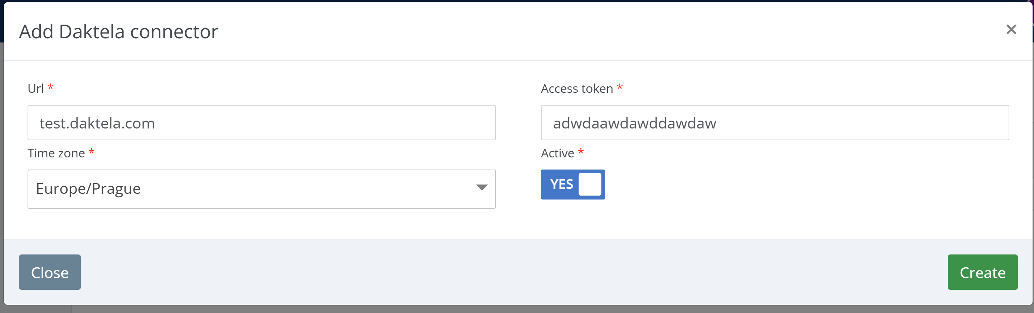The image size is (1034, 313).
Task: Click the Time zone dropdown arrow
Action: click(x=481, y=188)
